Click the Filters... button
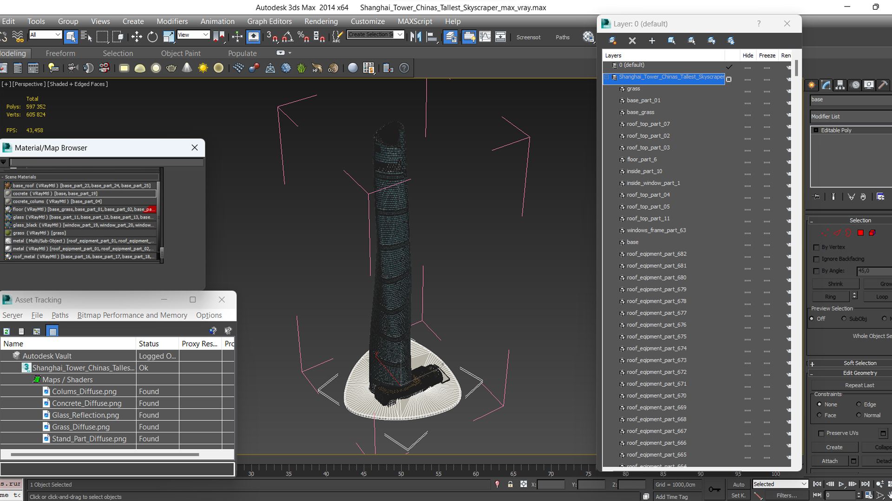This screenshot has width=892, height=501. [x=786, y=495]
